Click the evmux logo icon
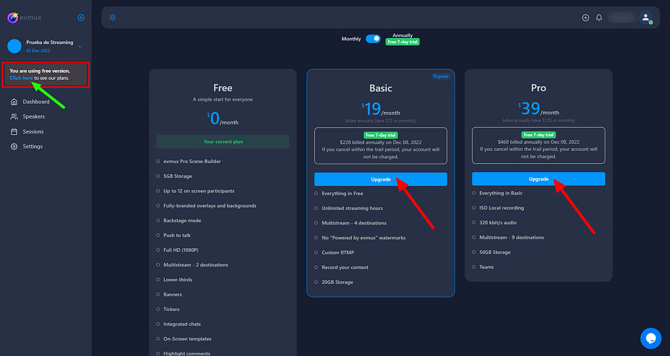 pyautogui.click(x=12, y=18)
